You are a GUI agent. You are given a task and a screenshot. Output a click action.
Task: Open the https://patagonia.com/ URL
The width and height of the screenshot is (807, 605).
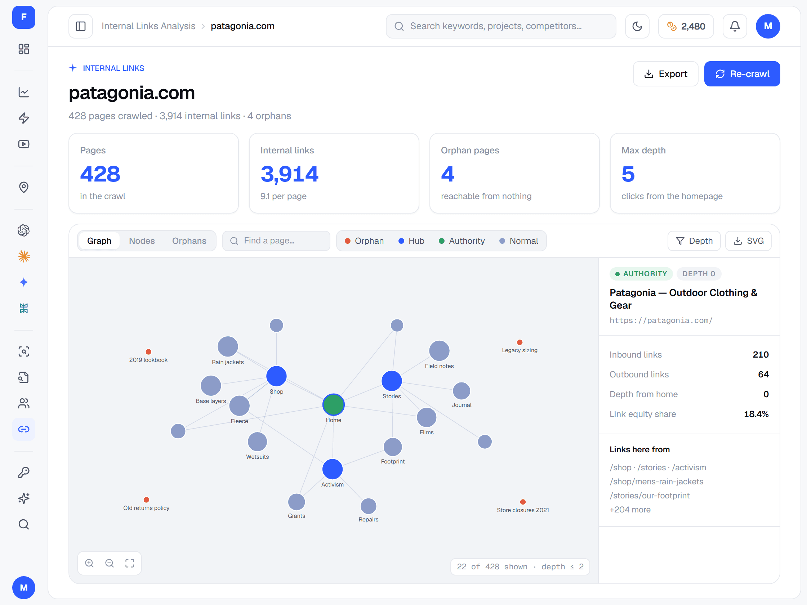(661, 321)
